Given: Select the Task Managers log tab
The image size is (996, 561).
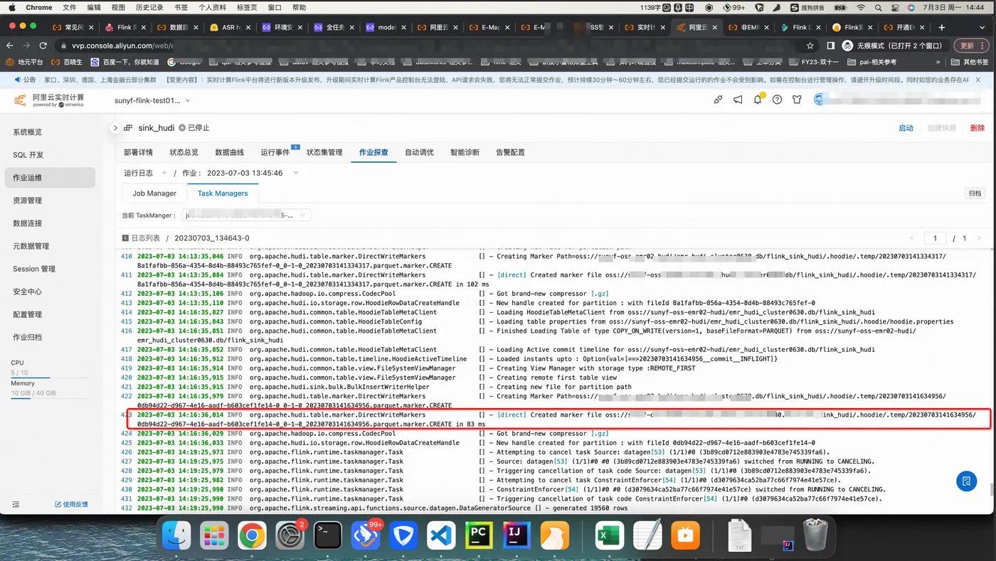Looking at the screenshot, I should coord(223,193).
